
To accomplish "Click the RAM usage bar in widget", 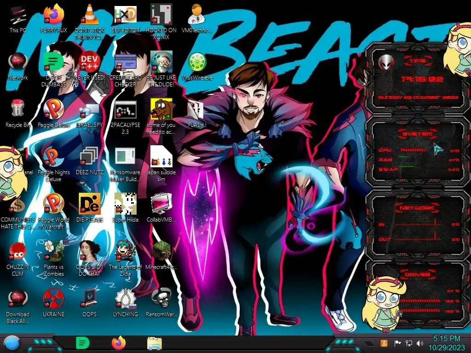I will pos(403,157).
